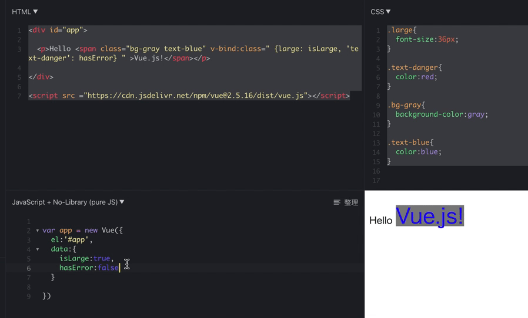Click the Vue.js! text in the result preview
The image size is (528, 318).
pos(430,216)
